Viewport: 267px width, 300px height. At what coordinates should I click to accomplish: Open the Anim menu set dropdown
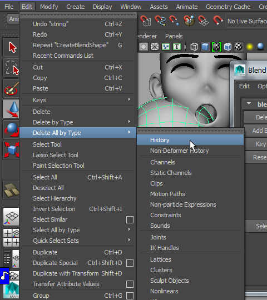tap(13, 19)
